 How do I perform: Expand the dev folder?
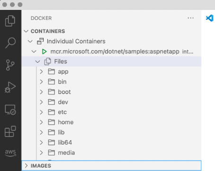41,102
